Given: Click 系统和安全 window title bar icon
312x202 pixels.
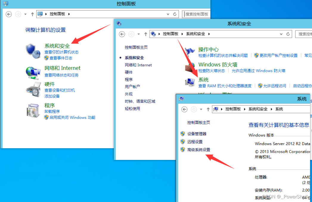Looking at the screenshot, I should pyautogui.click(x=119, y=24).
